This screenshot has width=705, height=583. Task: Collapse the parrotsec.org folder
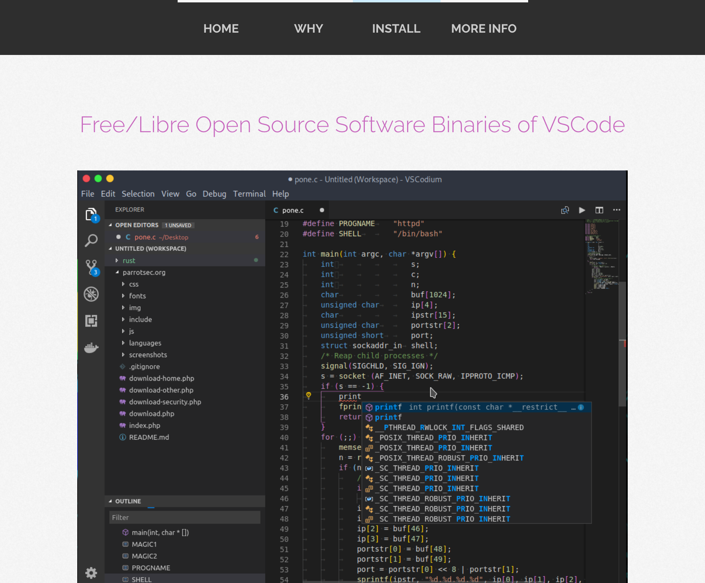pyautogui.click(x=117, y=272)
